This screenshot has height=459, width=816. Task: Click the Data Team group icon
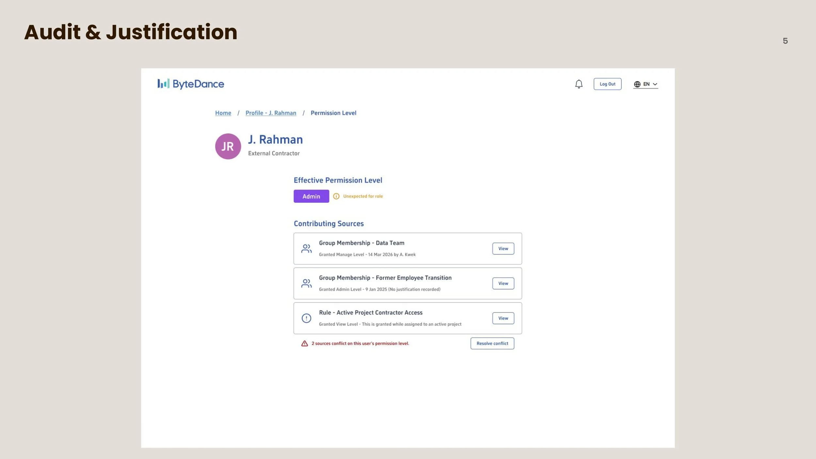[306, 249]
